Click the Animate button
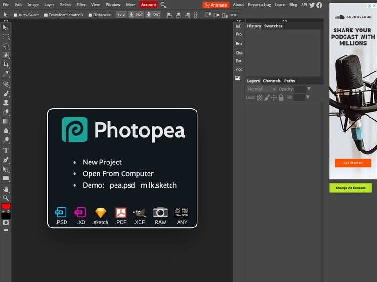 coord(216,5)
